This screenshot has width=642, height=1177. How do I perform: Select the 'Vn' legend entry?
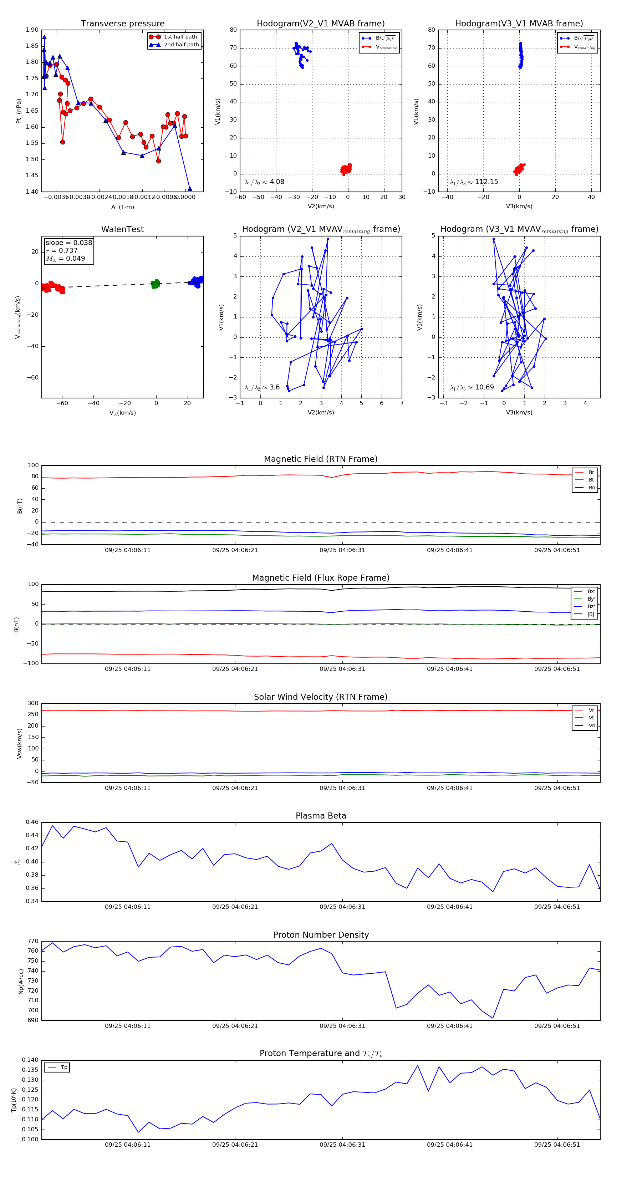585,725
